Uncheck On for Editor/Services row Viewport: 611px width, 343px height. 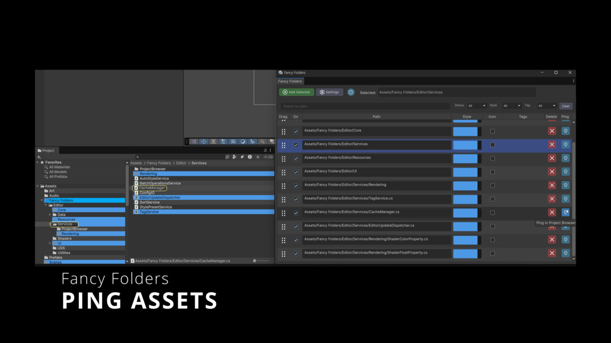click(x=296, y=145)
